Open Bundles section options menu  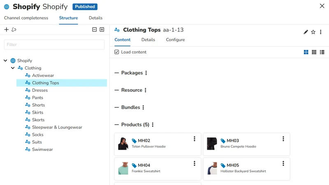143,107
